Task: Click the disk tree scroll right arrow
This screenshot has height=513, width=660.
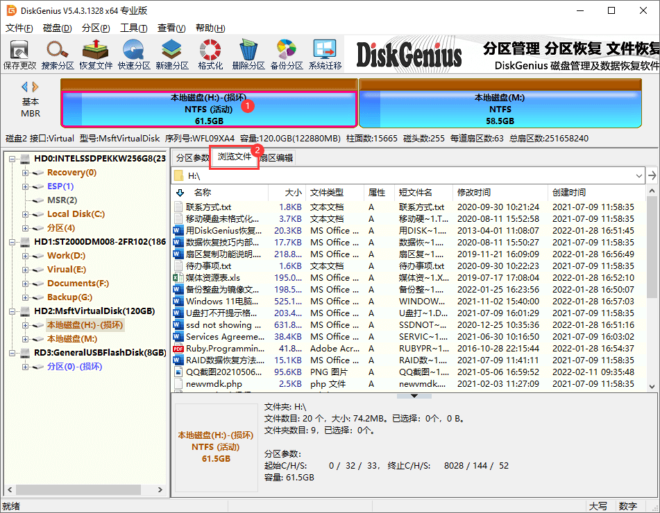Action: (x=160, y=489)
